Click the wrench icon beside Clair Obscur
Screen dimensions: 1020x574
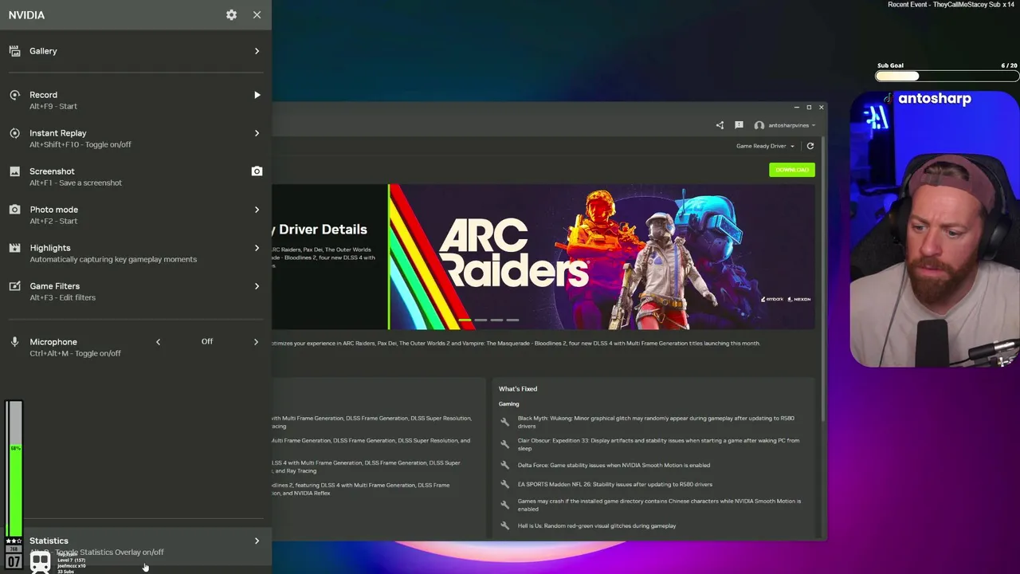click(504, 444)
